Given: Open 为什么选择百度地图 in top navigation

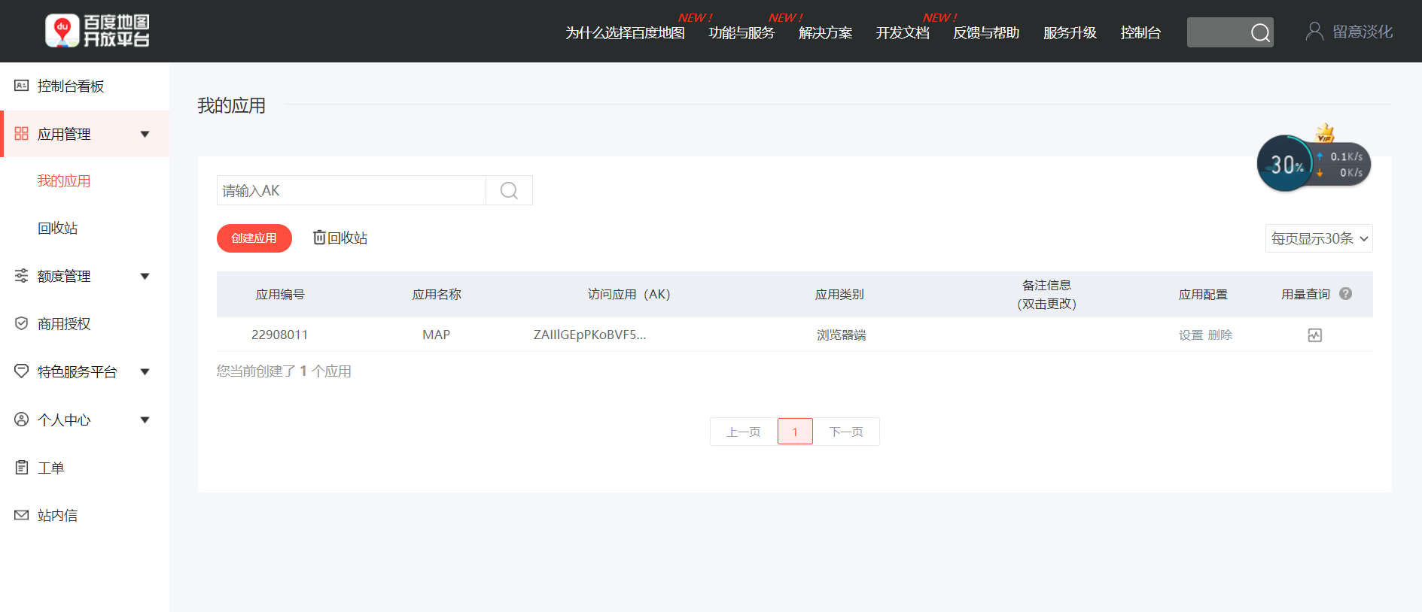Looking at the screenshot, I should pyautogui.click(x=625, y=33).
